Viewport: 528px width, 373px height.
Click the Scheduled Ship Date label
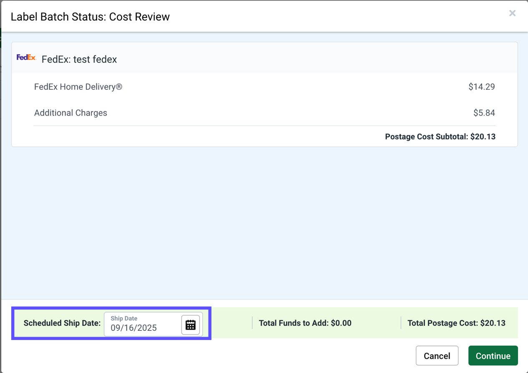62,323
